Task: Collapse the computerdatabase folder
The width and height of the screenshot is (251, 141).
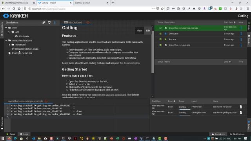Action: pyautogui.click(x=6, y=40)
